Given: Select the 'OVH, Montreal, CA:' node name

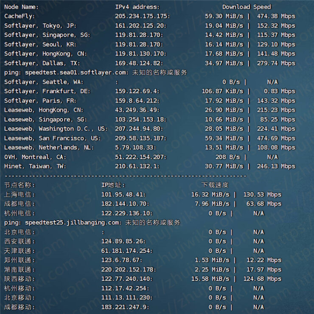Looking at the screenshot, I should click(35, 157).
